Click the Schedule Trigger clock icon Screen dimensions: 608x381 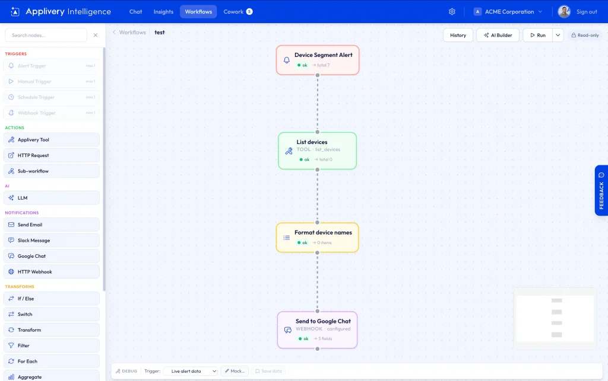click(x=11, y=97)
